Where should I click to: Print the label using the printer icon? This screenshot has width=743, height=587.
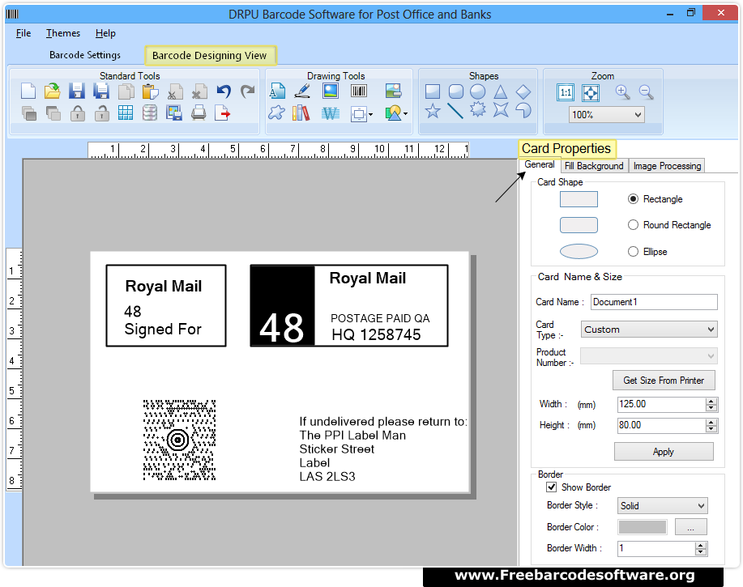pyautogui.click(x=199, y=113)
